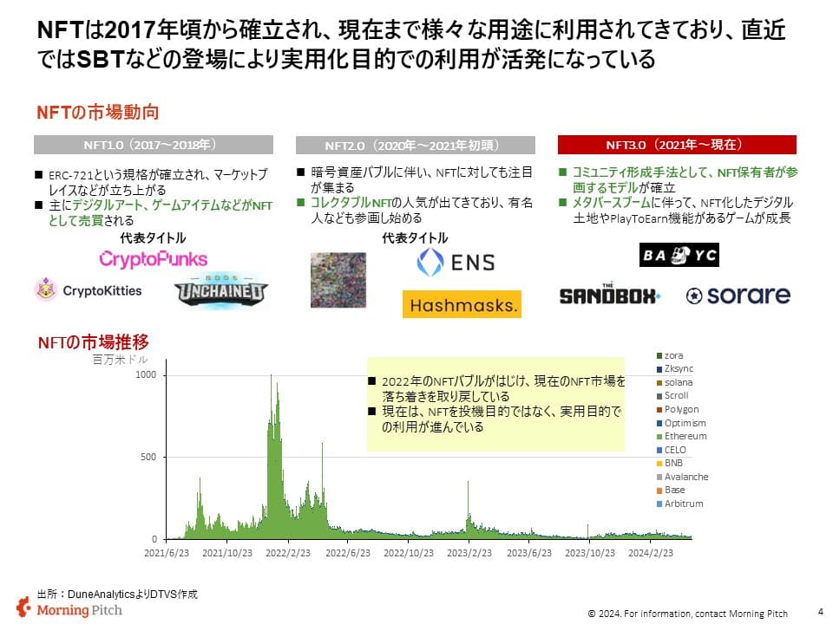Click the zora legend color swatch
833x624 pixels.
click(659, 355)
